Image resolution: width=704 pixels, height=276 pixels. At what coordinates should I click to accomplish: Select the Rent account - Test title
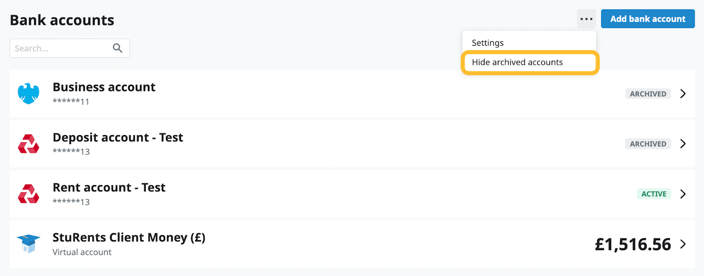tap(109, 187)
